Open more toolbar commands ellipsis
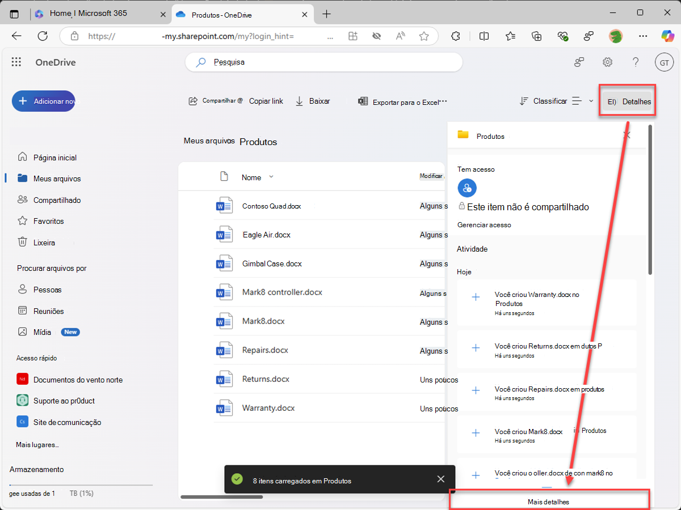 click(x=444, y=101)
